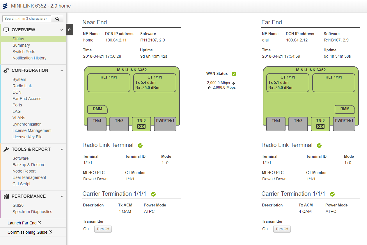Open Backup & Restore
The width and height of the screenshot is (367, 245).
click(29, 165)
